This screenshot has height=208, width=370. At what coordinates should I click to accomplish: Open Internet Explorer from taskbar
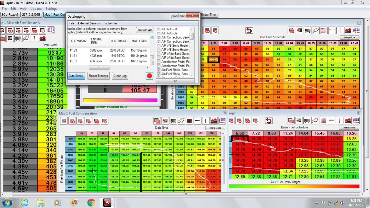click(x=24, y=203)
